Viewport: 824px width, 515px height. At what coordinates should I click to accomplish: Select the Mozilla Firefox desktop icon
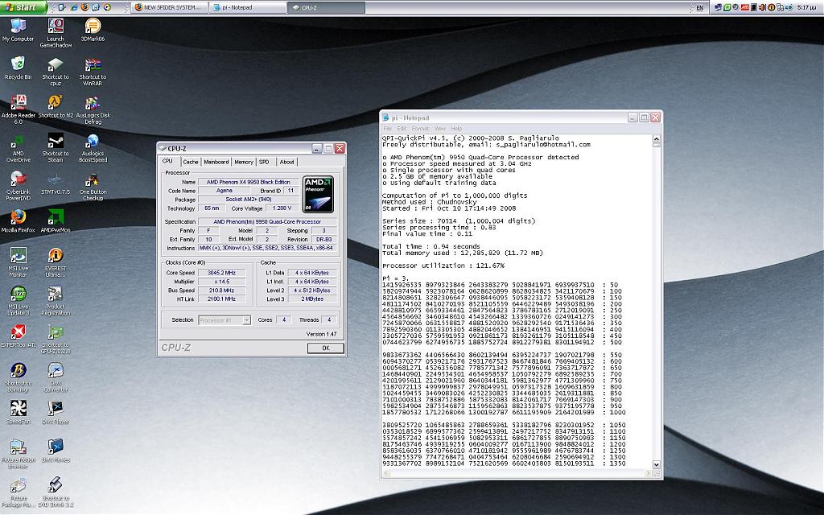tap(18, 221)
